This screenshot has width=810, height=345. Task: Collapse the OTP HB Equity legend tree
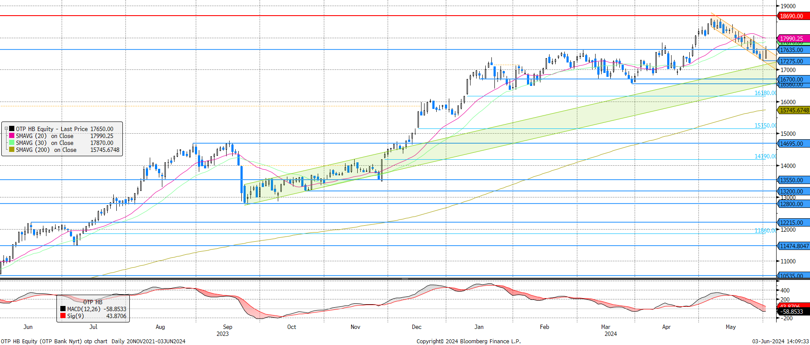[6, 129]
